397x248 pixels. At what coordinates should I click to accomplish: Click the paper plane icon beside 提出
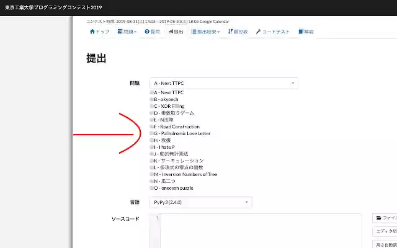[x=171, y=32]
